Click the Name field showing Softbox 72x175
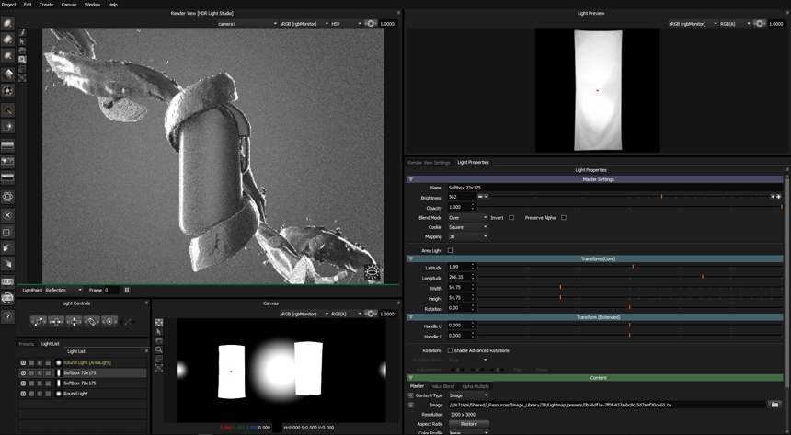791x435 pixels. (x=614, y=188)
